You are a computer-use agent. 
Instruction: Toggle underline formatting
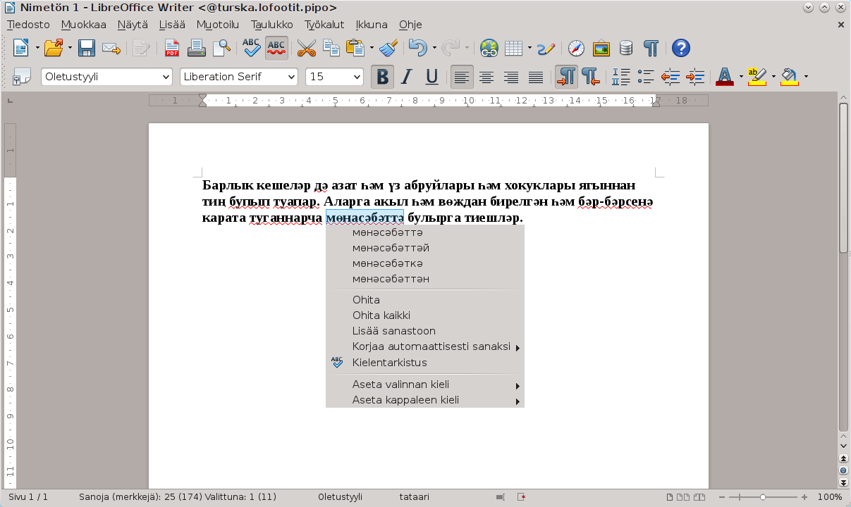pyautogui.click(x=432, y=77)
